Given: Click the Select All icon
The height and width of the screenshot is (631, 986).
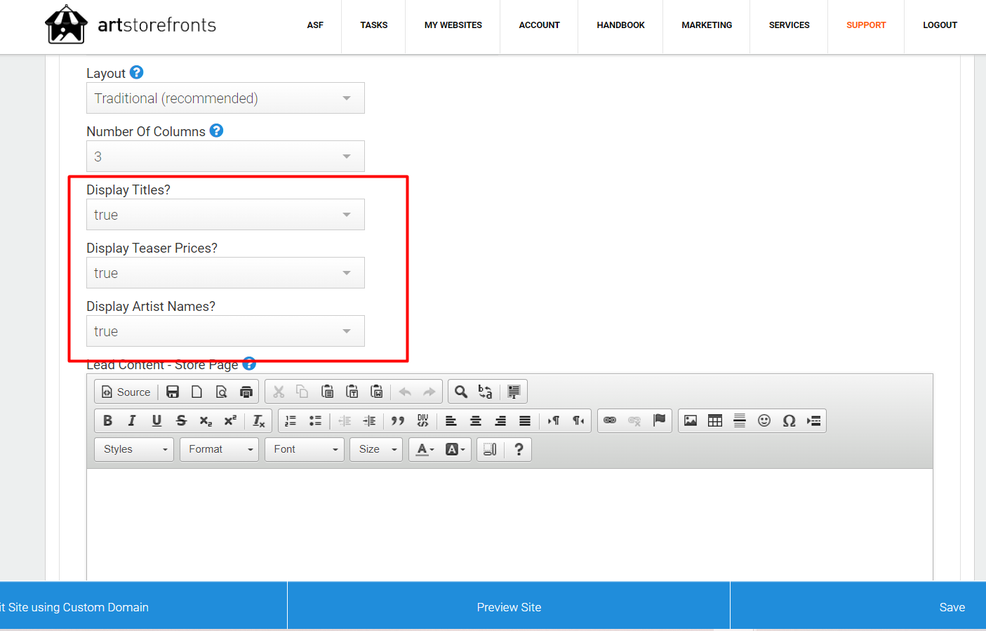Looking at the screenshot, I should point(514,392).
